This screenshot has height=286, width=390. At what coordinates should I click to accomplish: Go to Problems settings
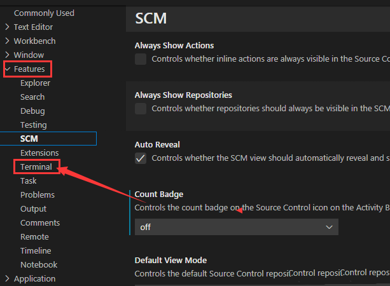click(38, 195)
